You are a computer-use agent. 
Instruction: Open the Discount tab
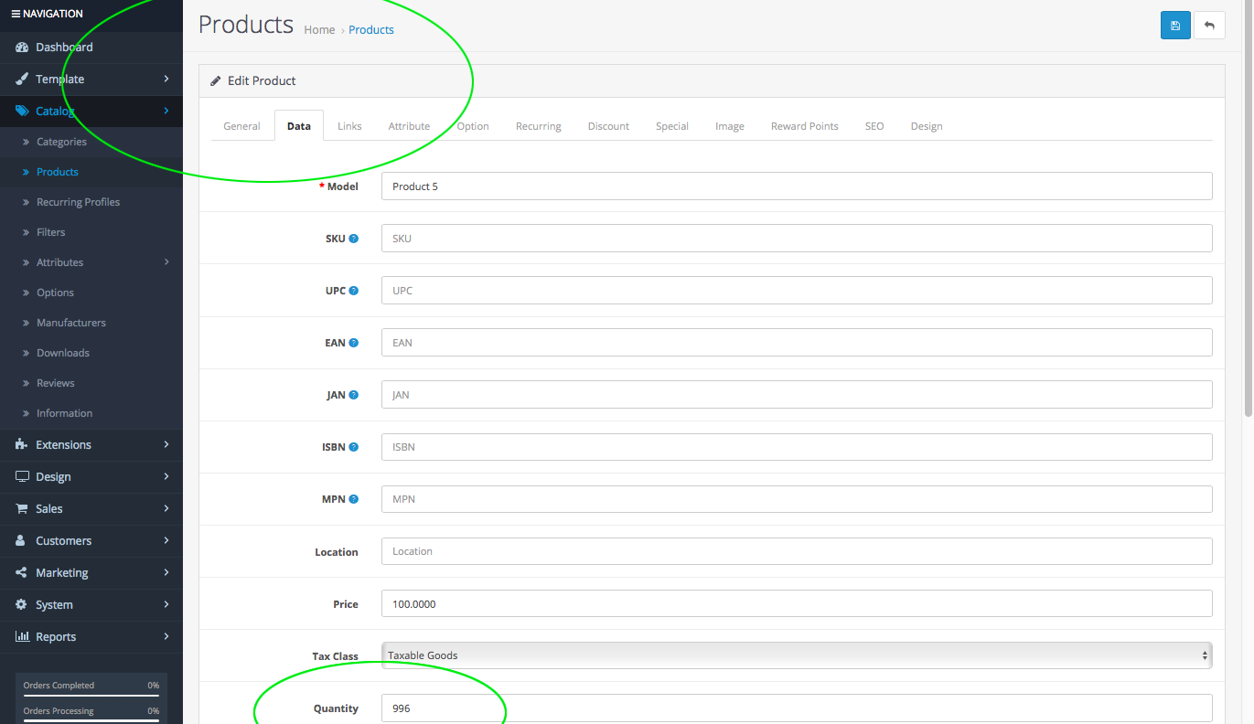(608, 126)
